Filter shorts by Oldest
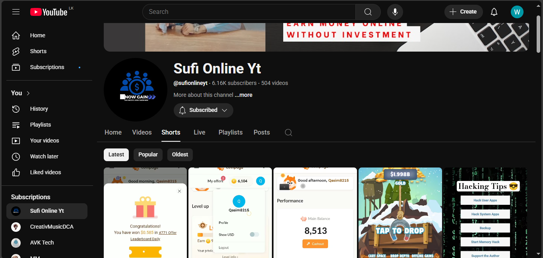The image size is (543, 258). coord(180,154)
